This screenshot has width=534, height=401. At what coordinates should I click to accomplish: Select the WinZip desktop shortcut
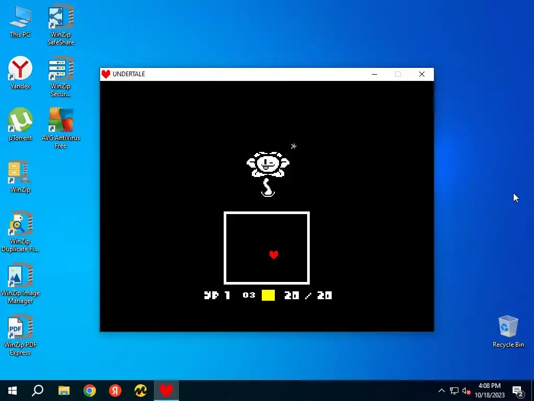pos(20,176)
